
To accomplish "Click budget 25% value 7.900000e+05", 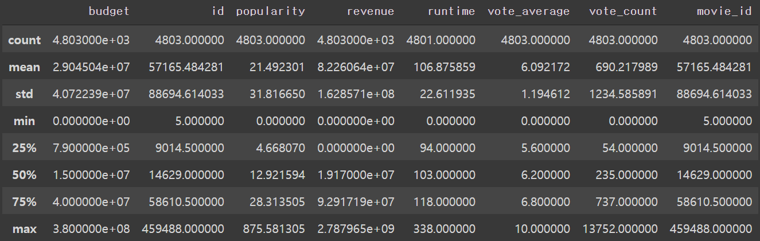I will [91, 148].
